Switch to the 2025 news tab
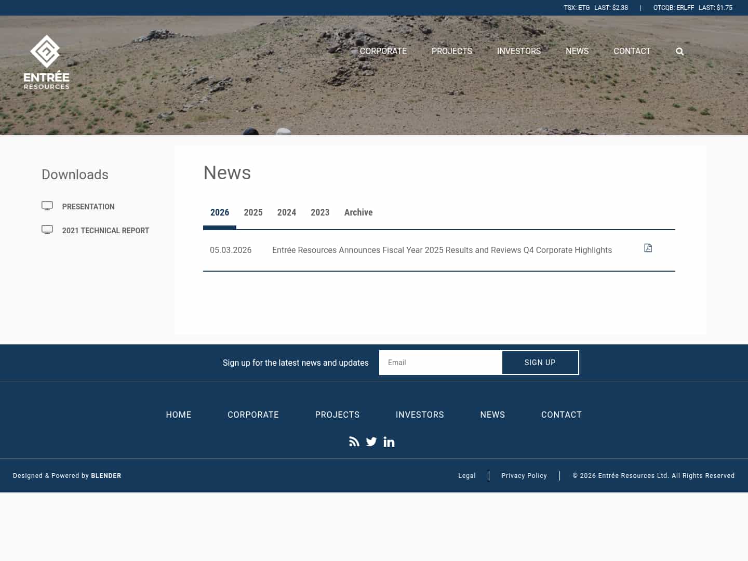Screen dimensions: 748x561 tap(253, 212)
